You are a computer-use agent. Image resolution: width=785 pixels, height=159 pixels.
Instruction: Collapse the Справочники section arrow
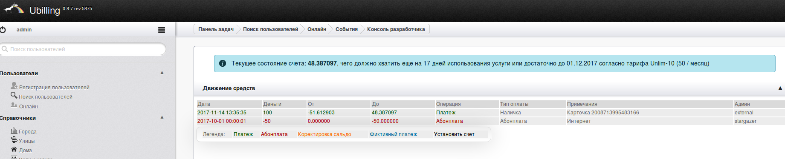click(162, 117)
